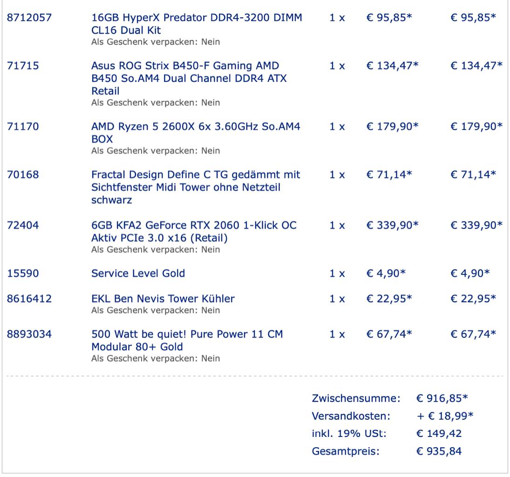Select article number 8893034

pos(29,334)
